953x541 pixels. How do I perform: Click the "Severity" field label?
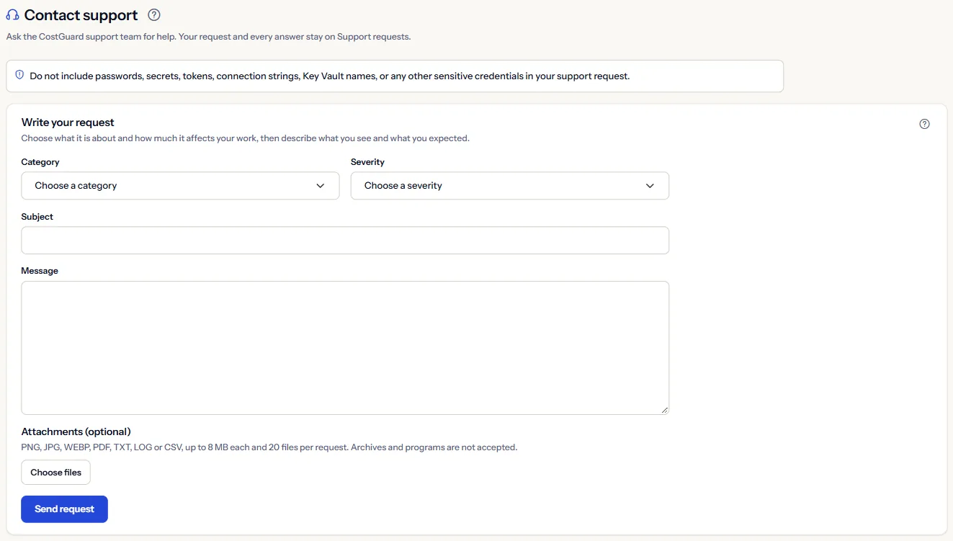368,162
